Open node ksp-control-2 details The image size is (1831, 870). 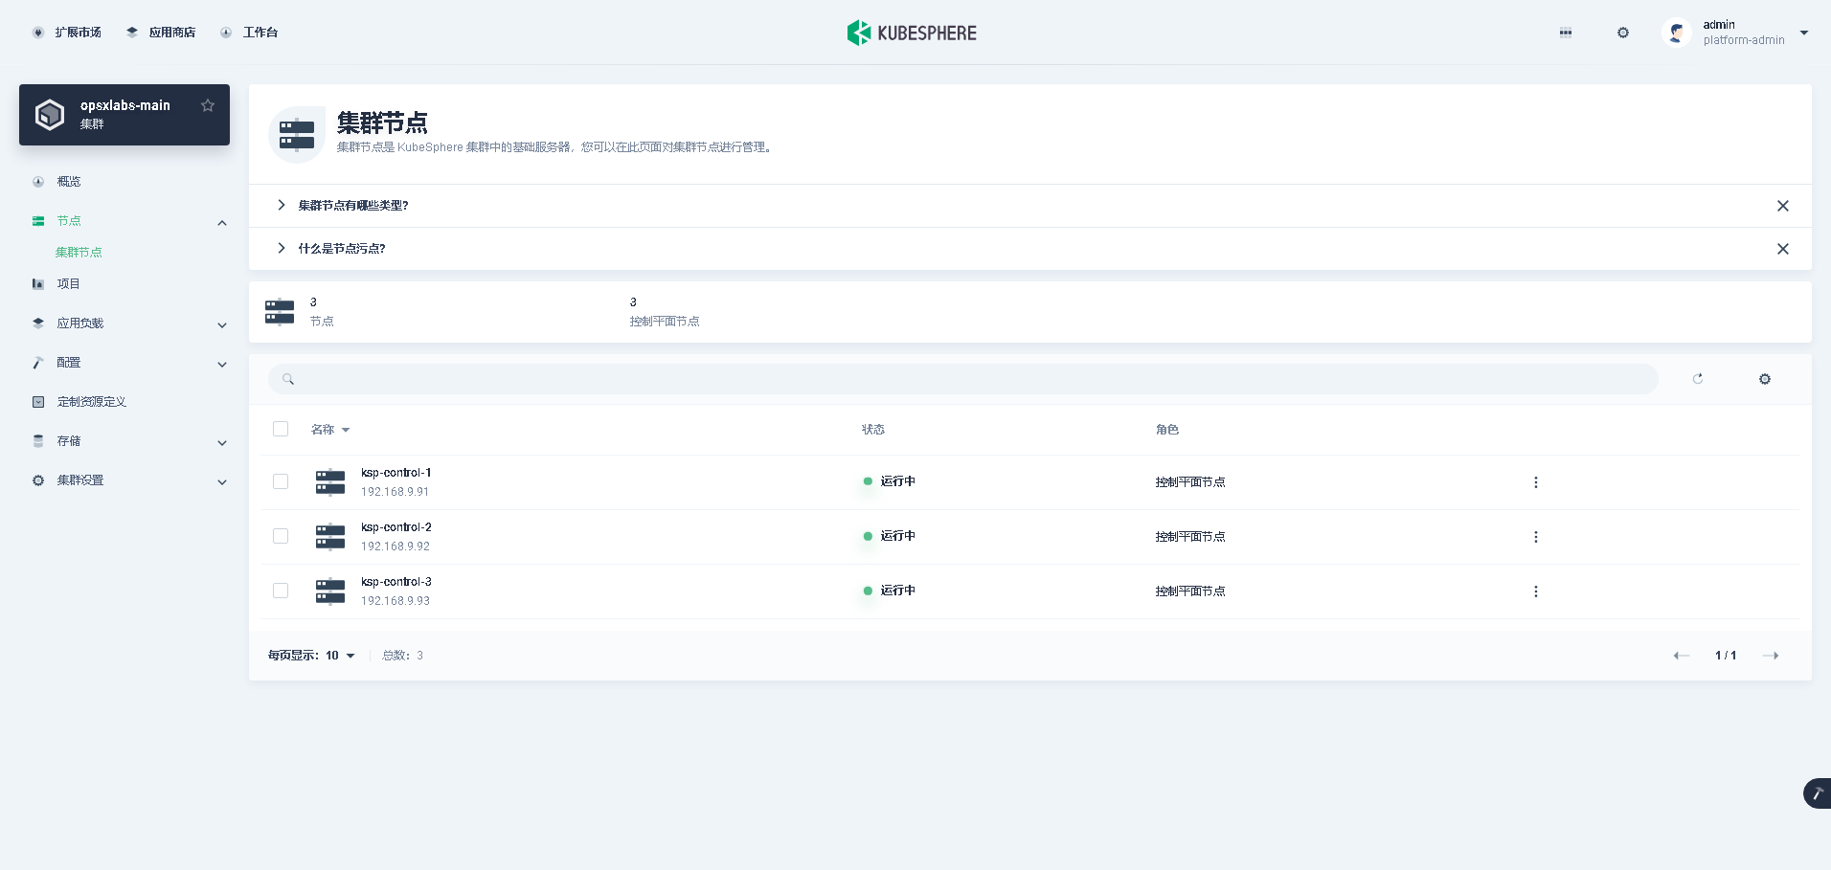coord(396,527)
